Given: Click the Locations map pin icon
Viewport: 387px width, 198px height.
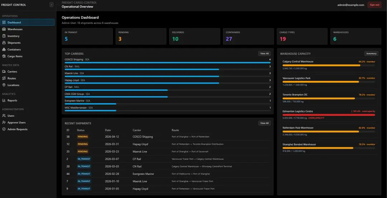Looking at the screenshot, I should [4, 85].
